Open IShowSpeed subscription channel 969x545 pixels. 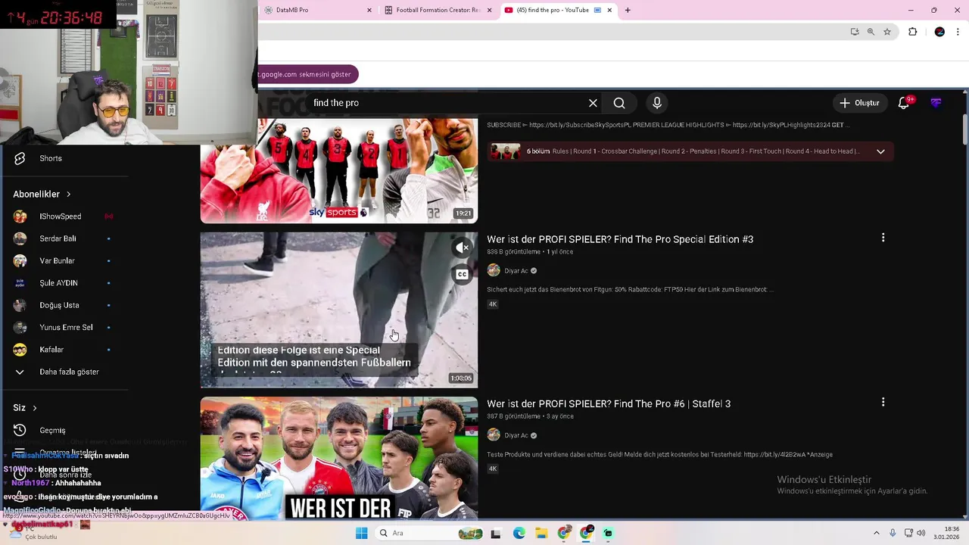coord(61,216)
